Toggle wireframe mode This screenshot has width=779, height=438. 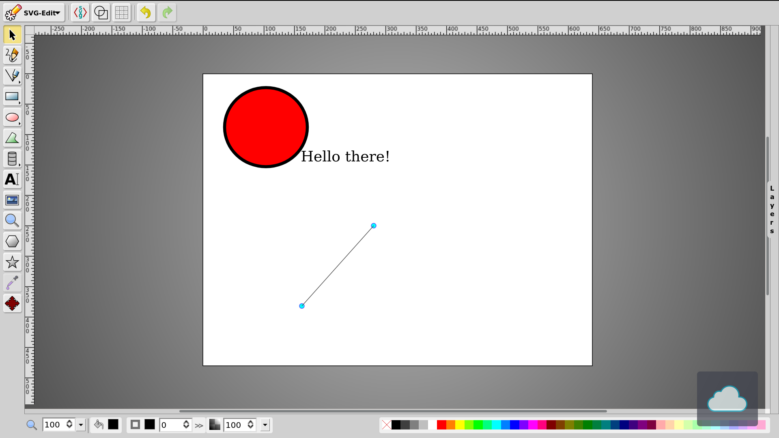(x=101, y=13)
